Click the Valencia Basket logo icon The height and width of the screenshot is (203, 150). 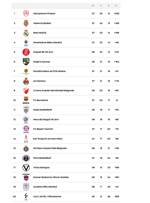[x=26, y=23]
